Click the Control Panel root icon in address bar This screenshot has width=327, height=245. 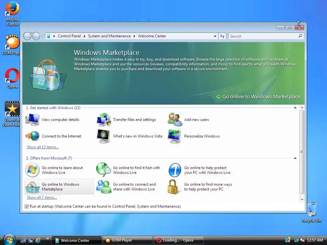coord(49,36)
